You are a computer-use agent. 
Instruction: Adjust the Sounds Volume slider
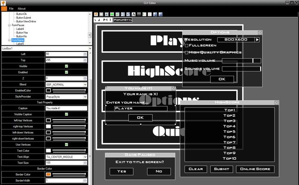tap(241, 69)
